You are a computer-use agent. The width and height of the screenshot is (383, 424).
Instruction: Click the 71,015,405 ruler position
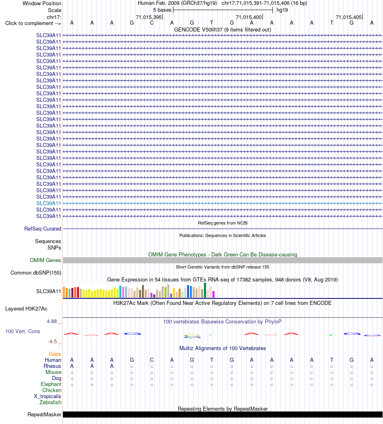click(x=349, y=17)
